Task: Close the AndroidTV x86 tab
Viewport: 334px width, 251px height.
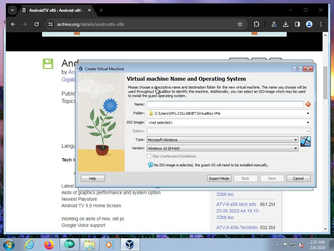Action: click(89, 10)
